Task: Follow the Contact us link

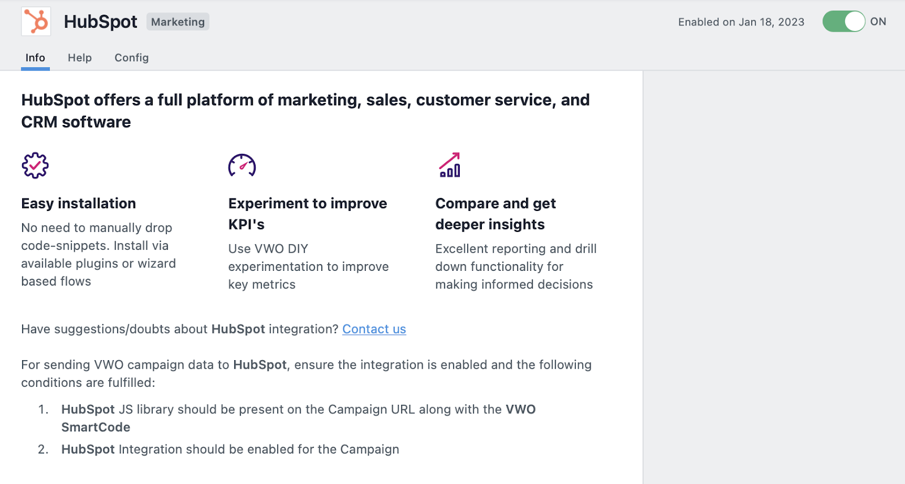Action: [374, 329]
